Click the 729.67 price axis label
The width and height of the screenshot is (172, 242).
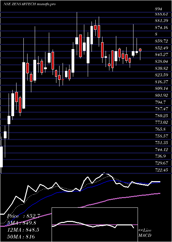[161, 163]
